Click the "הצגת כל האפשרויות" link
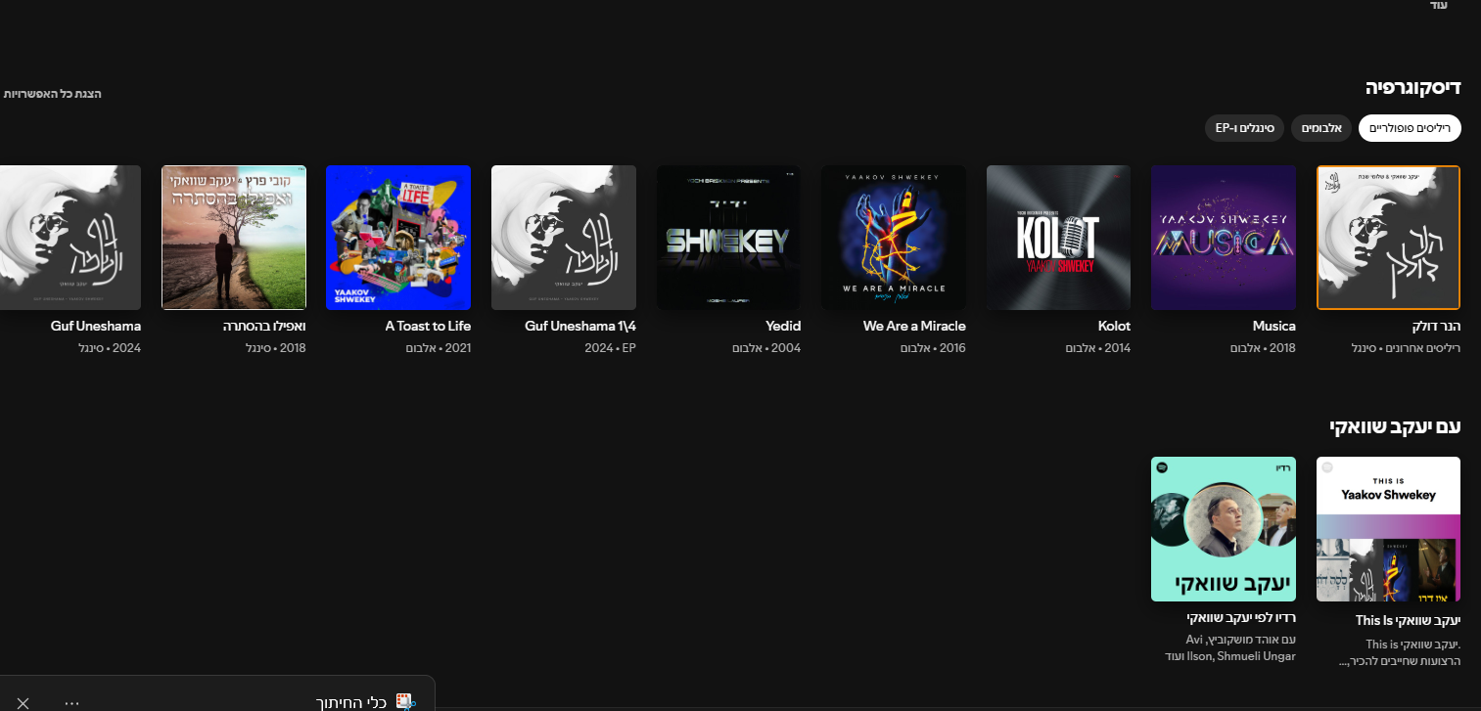Screen dimensions: 1481x711 pos(53,94)
